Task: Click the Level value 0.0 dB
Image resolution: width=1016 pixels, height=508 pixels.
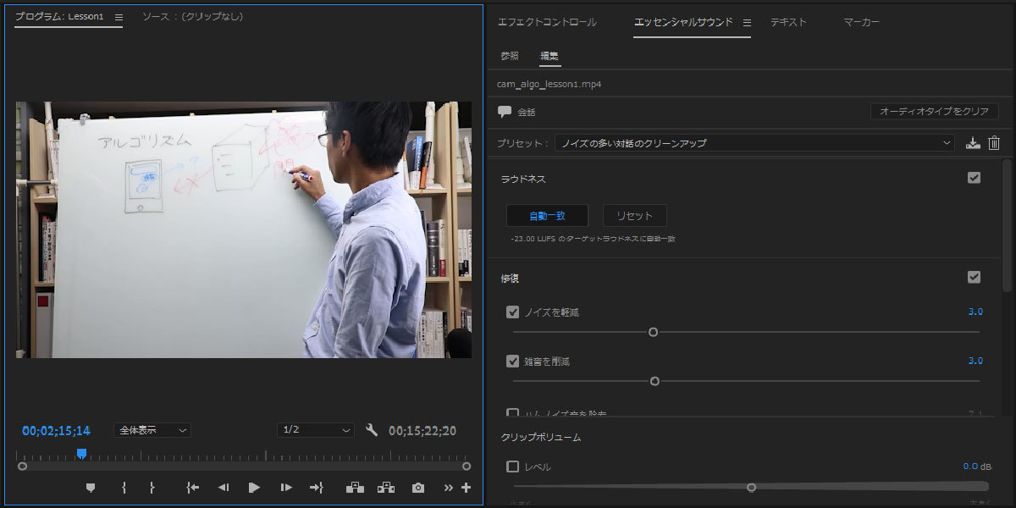Action: point(978,467)
